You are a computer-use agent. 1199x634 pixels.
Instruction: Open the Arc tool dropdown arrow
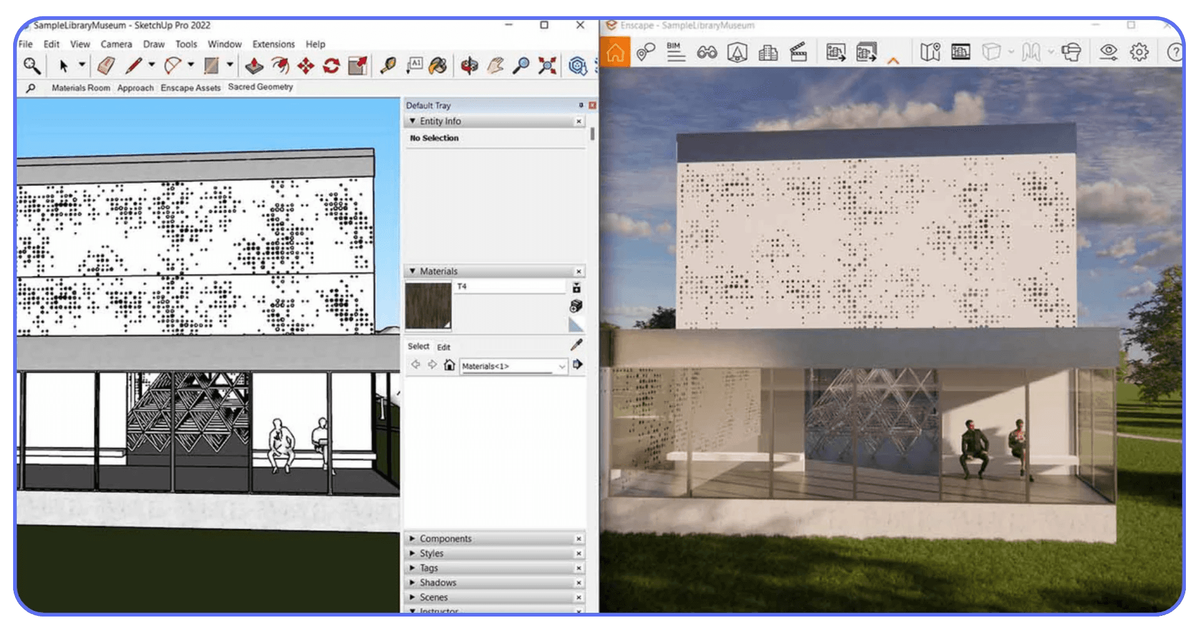pyautogui.click(x=190, y=65)
